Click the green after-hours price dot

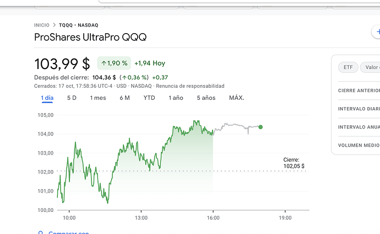coord(260,127)
